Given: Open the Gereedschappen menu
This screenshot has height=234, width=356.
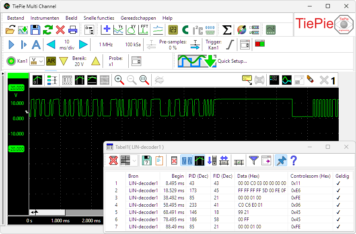Looking at the screenshot, I should (x=138, y=18).
